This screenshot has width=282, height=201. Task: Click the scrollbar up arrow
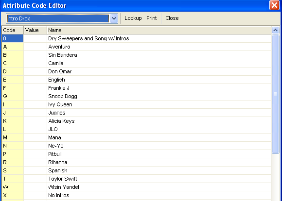pos(275,30)
